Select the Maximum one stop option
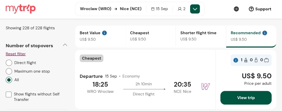The height and width of the screenshot is (111, 282). point(9,71)
